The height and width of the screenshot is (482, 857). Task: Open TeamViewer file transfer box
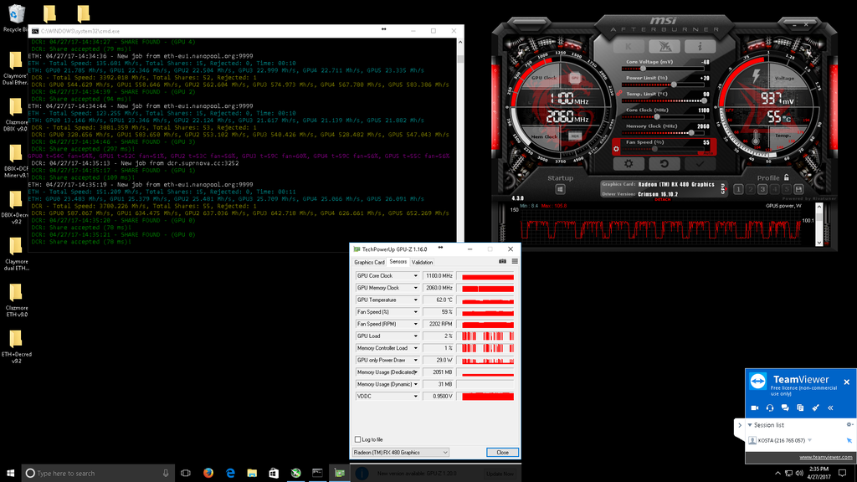(x=800, y=408)
